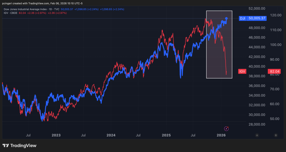
Task: Toggle the 'A' auto scale button
Action: [257, 135]
